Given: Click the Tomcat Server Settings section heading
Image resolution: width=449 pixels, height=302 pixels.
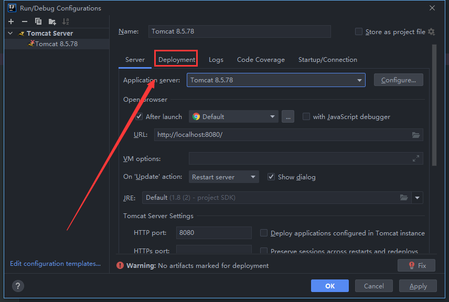Looking at the screenshot, I should 158,216.
